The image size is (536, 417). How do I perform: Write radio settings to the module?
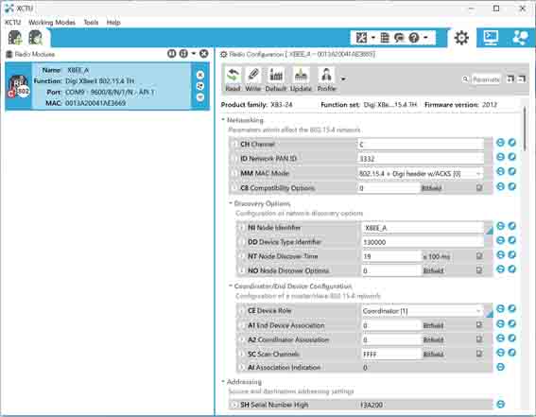(x=253, y=79)
